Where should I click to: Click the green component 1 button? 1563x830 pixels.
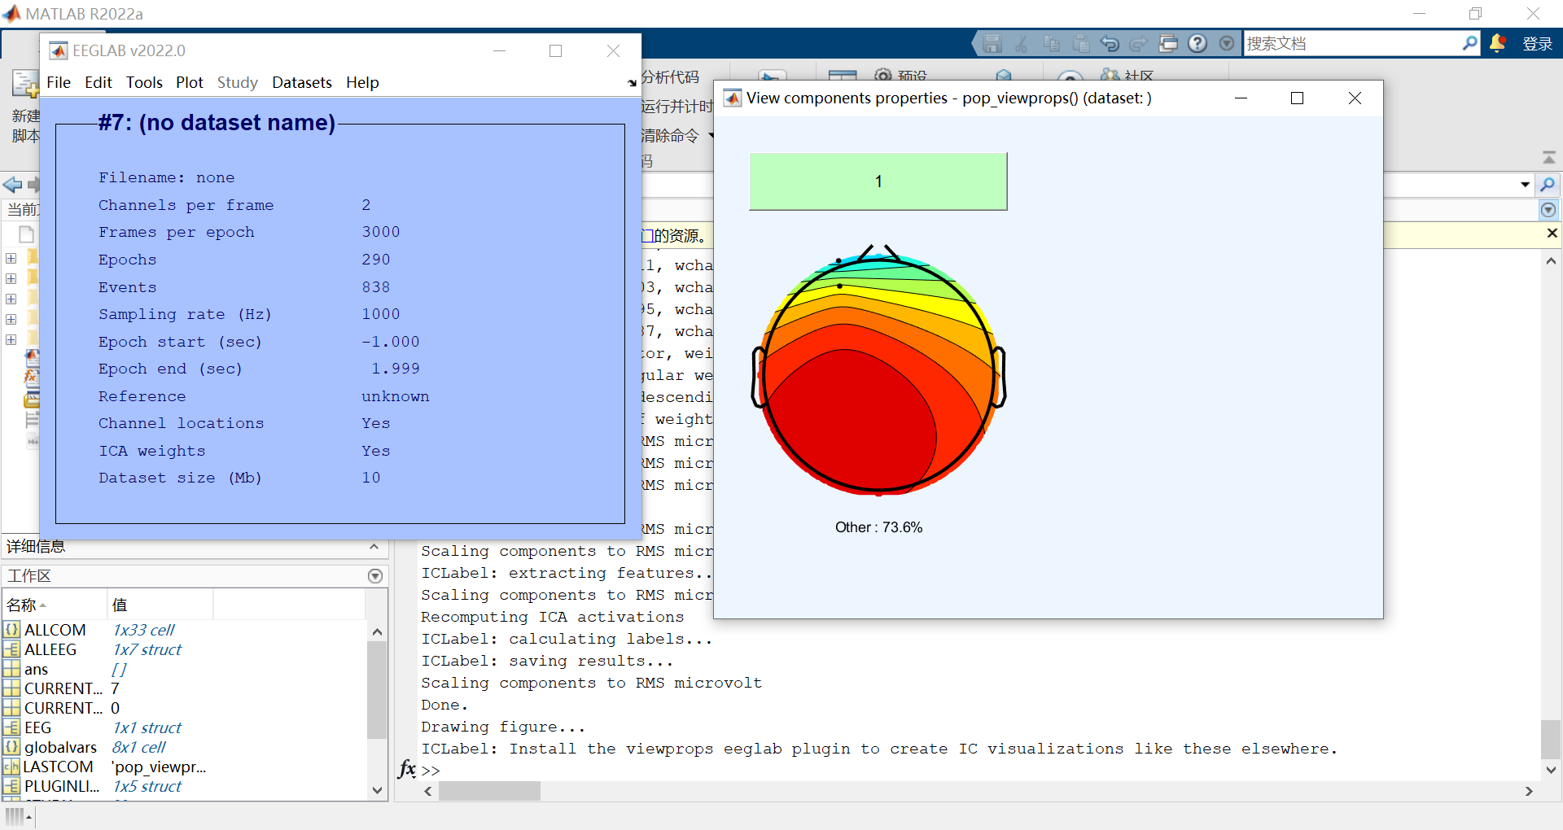click(878, 181)
